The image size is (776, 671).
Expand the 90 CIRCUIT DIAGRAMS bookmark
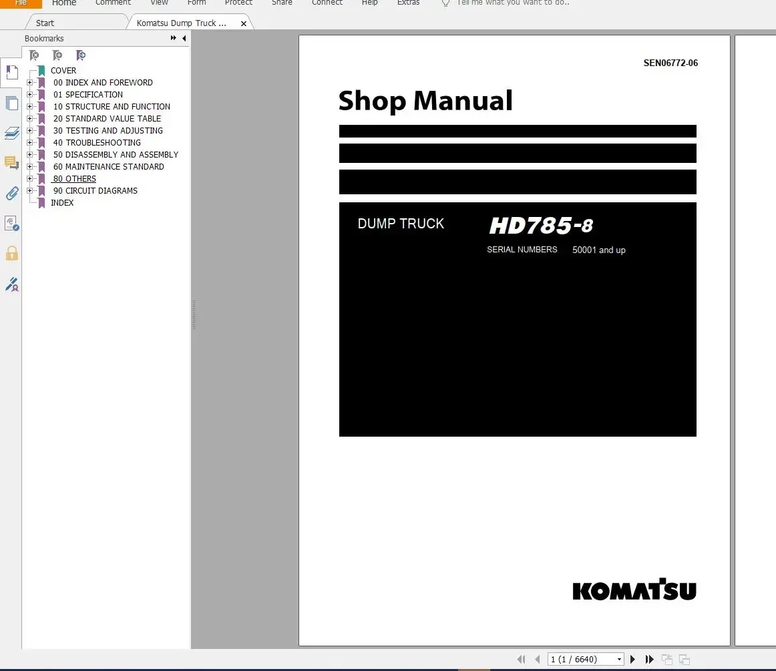[29, 190]
